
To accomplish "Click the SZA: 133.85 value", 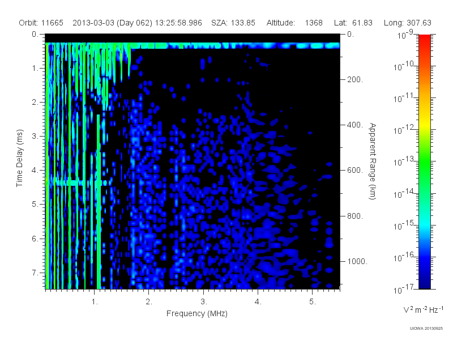I will [233, 23].
